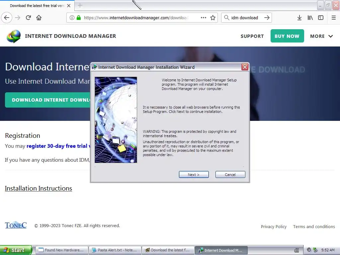This screenshot has height=255, width=340.
Task: Click the 5:52 AM clock
Action: [x=328, y=250]
